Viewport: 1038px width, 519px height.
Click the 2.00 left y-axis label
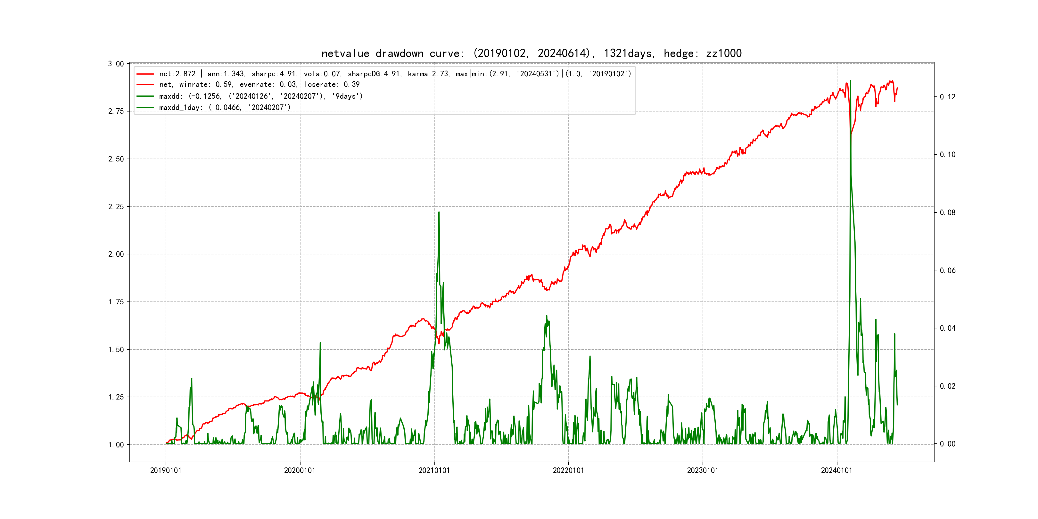(x=116, y=254)
